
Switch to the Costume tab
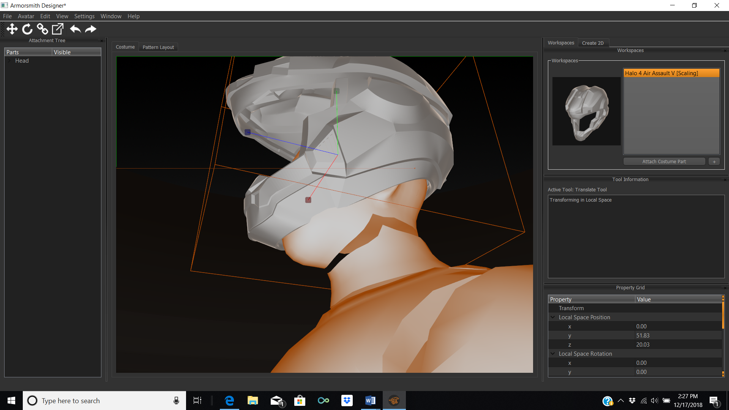pyautogui.click(x=125, y=47)
